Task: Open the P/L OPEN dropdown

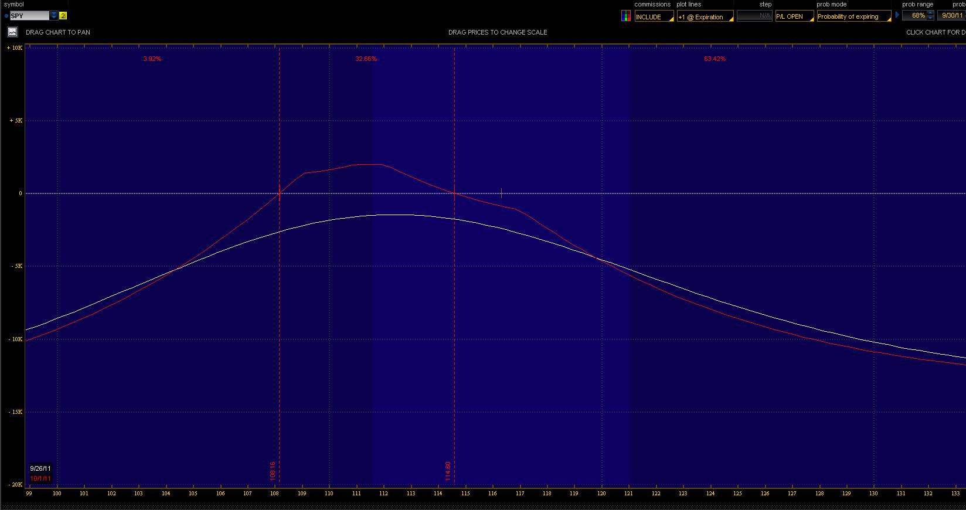Action: [794, 16]
